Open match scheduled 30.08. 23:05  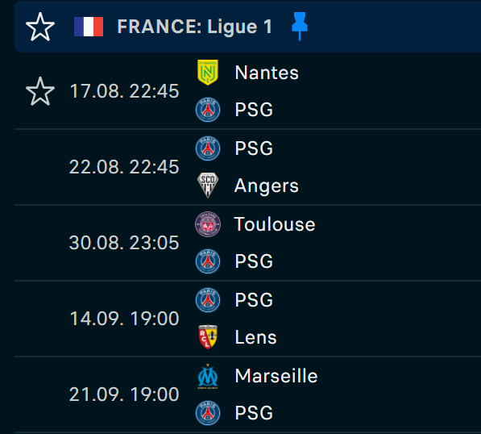click(247, 243)
